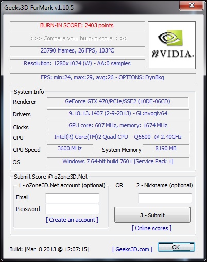Click the Resolution: 1280x1024 field
This screenshot has height=262, width=207.
click(77, 64)
